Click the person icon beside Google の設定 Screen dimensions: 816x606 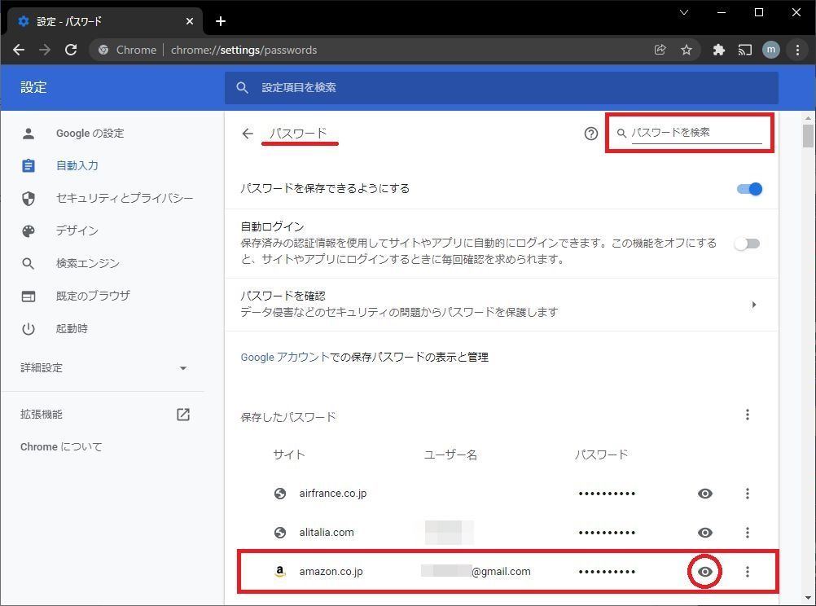(29, 134)
